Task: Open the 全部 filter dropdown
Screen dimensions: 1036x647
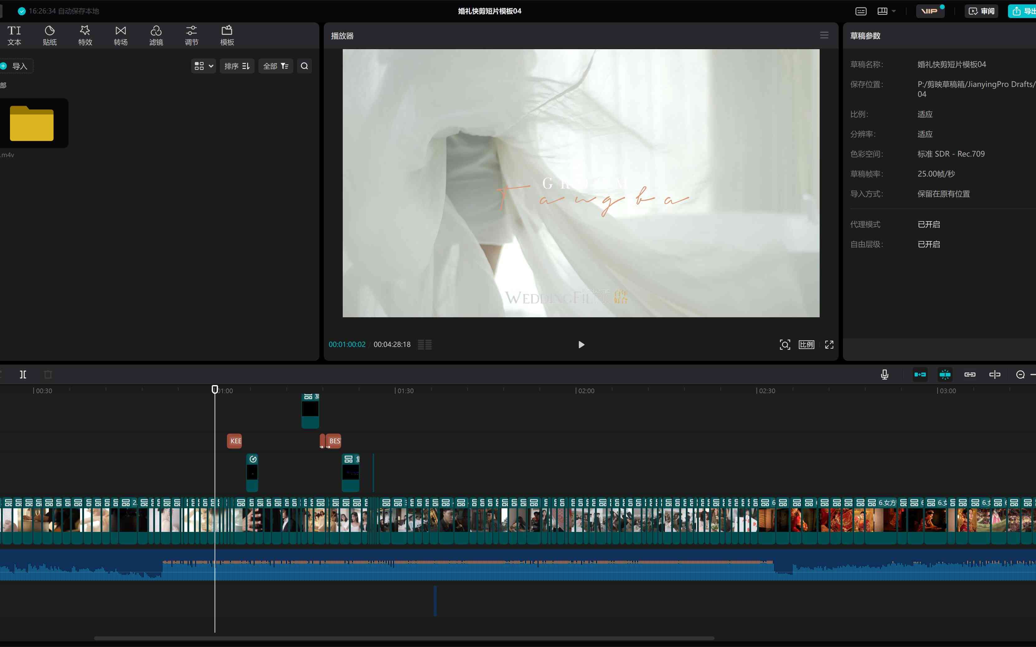Action: [x=276, y=66]
